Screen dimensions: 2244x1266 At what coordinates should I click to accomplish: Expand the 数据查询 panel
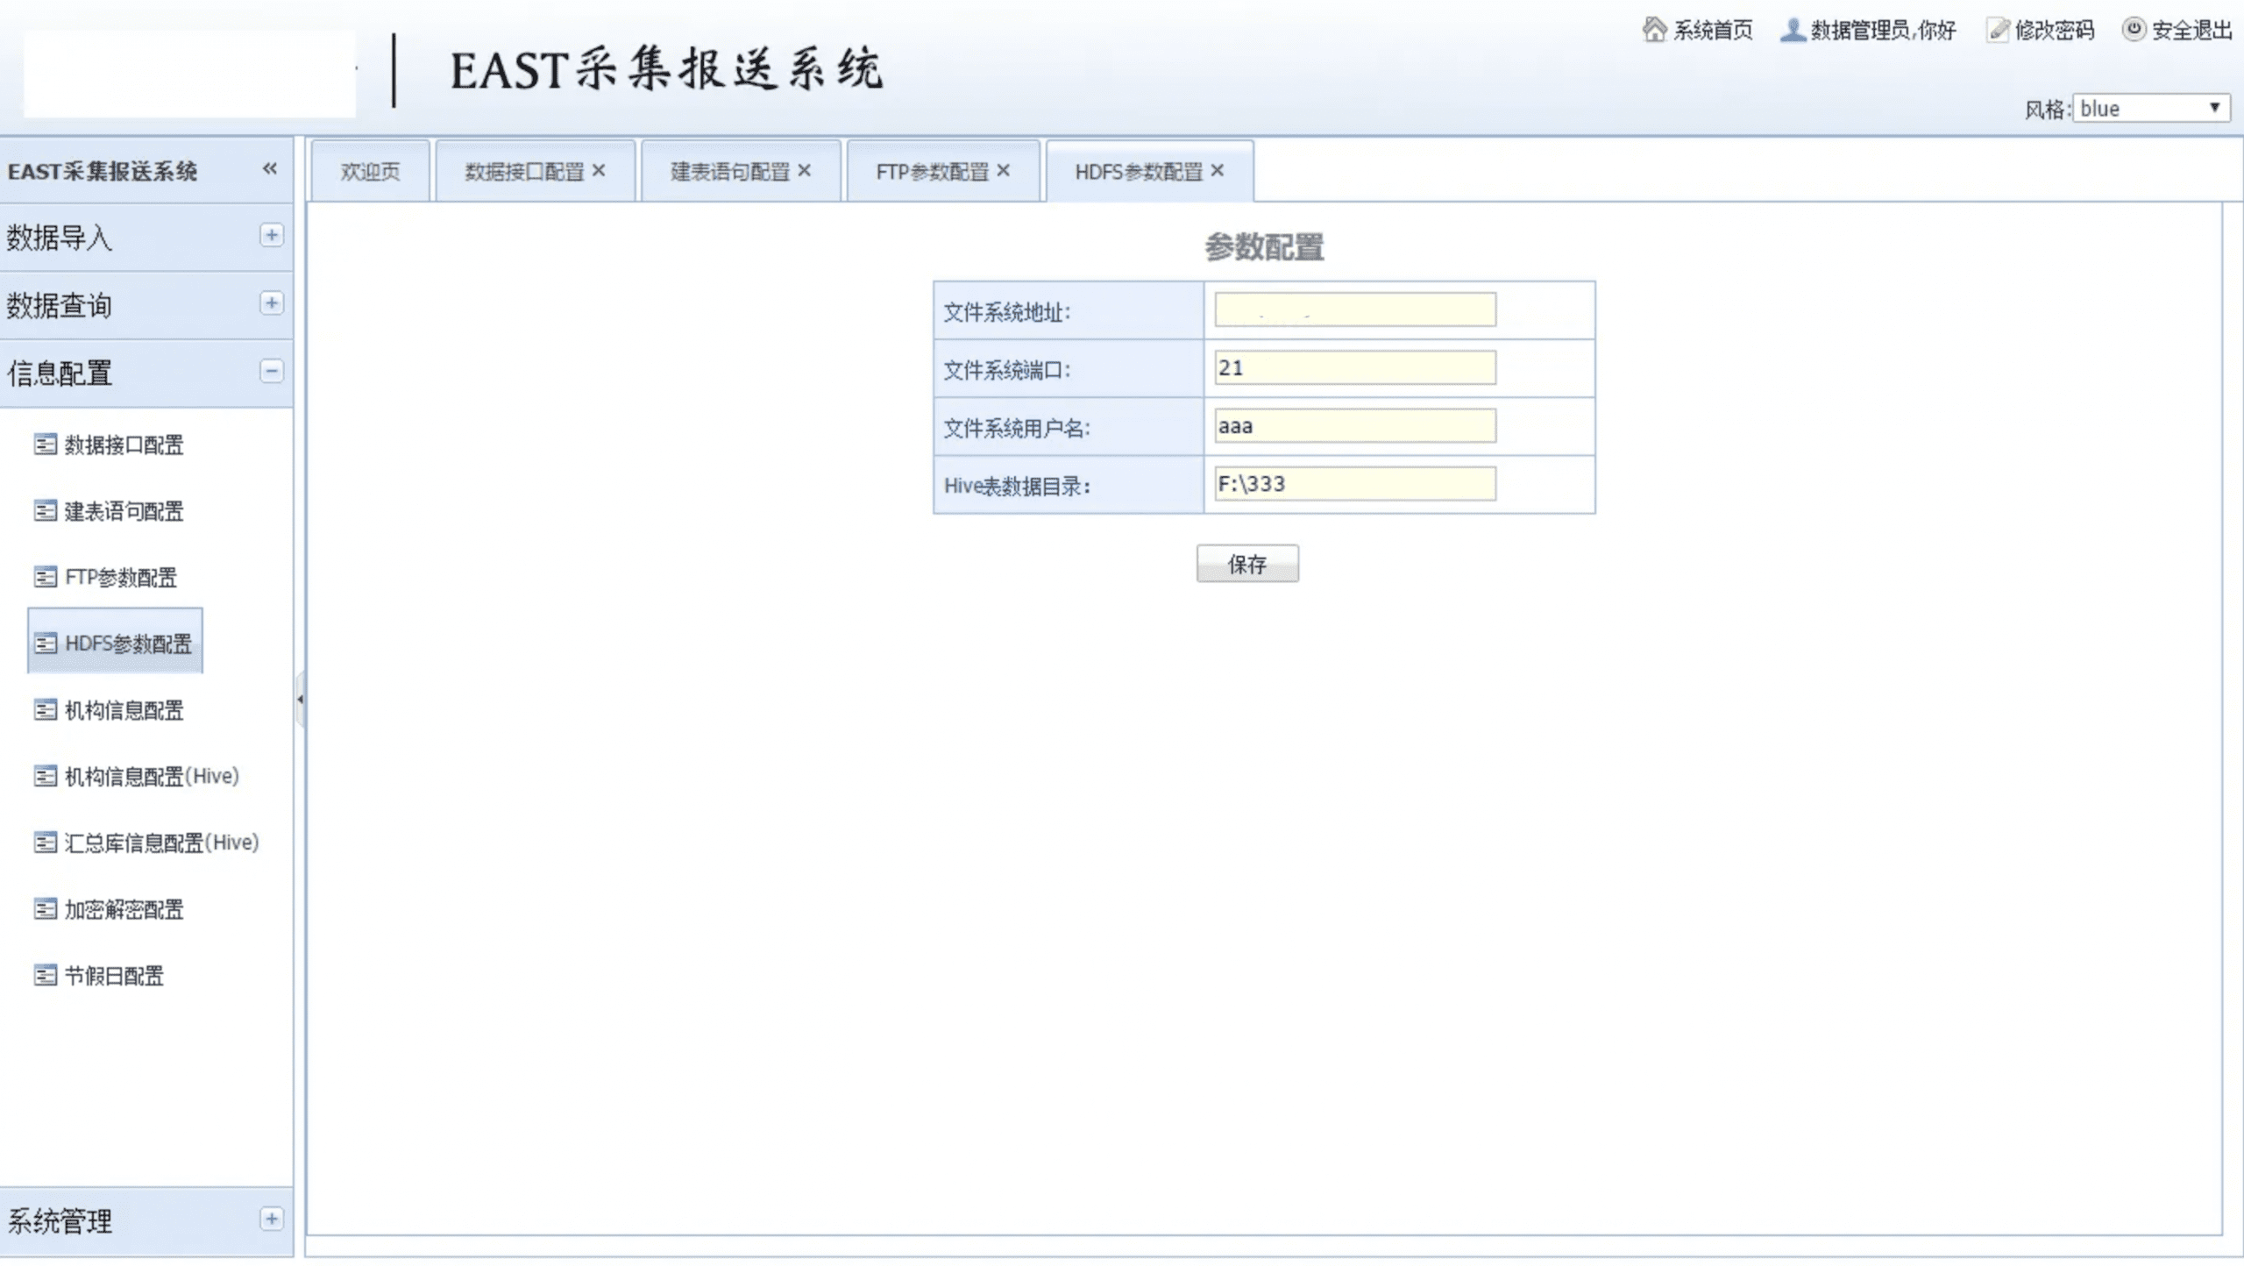272,303
